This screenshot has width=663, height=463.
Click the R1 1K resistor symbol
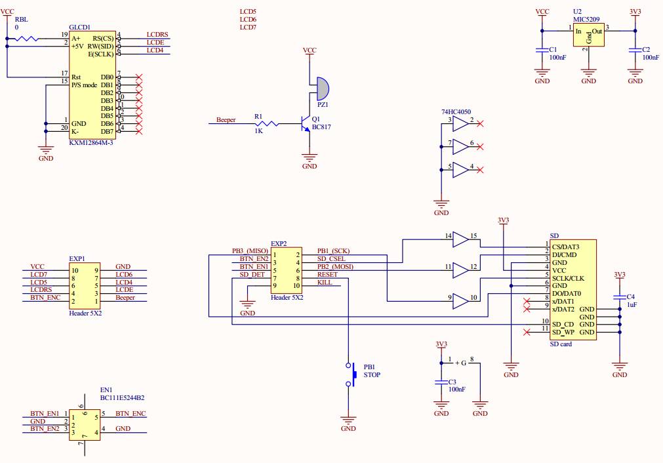tap(269, 125)
